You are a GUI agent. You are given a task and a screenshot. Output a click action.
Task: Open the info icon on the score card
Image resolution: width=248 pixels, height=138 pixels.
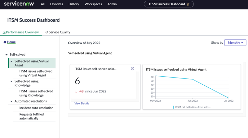click(x=133, y=69)
